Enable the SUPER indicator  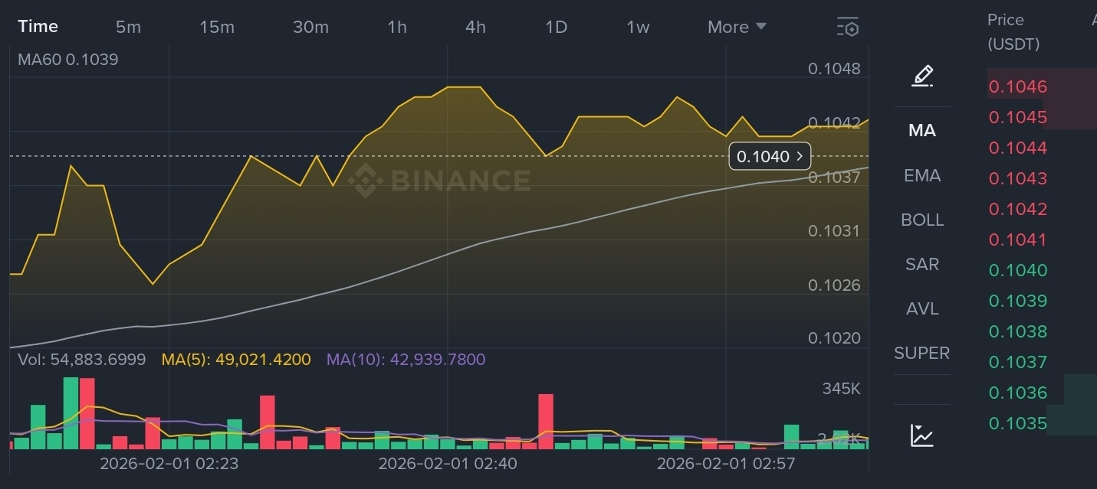tap(921, 354)
